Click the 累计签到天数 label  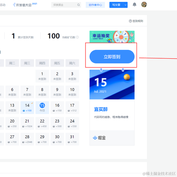pyautogui.click(x=26, y=37)
